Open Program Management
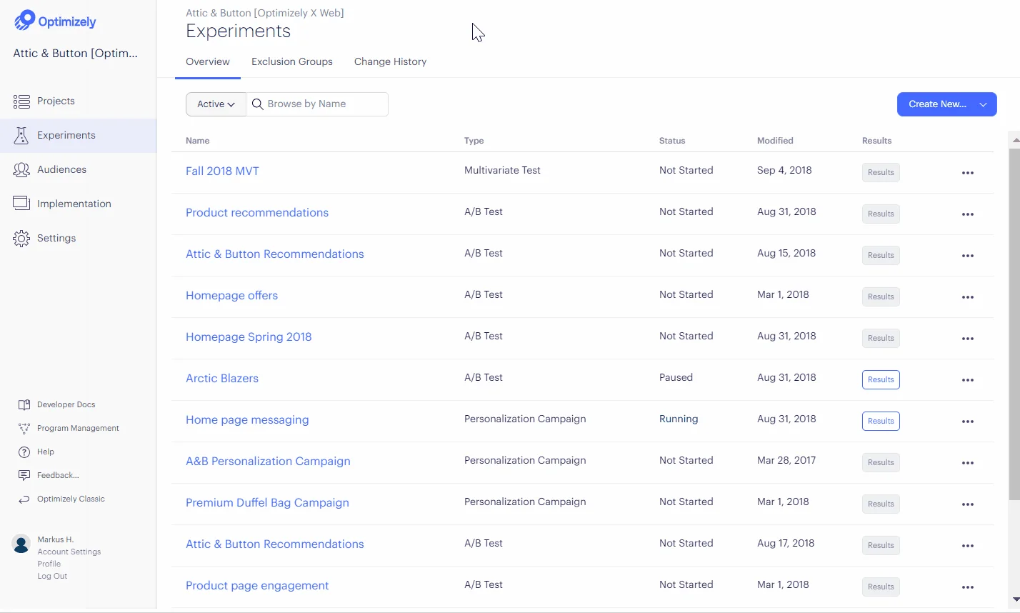The width and height of the screenshot is (1020, 613). click(77, 428)
